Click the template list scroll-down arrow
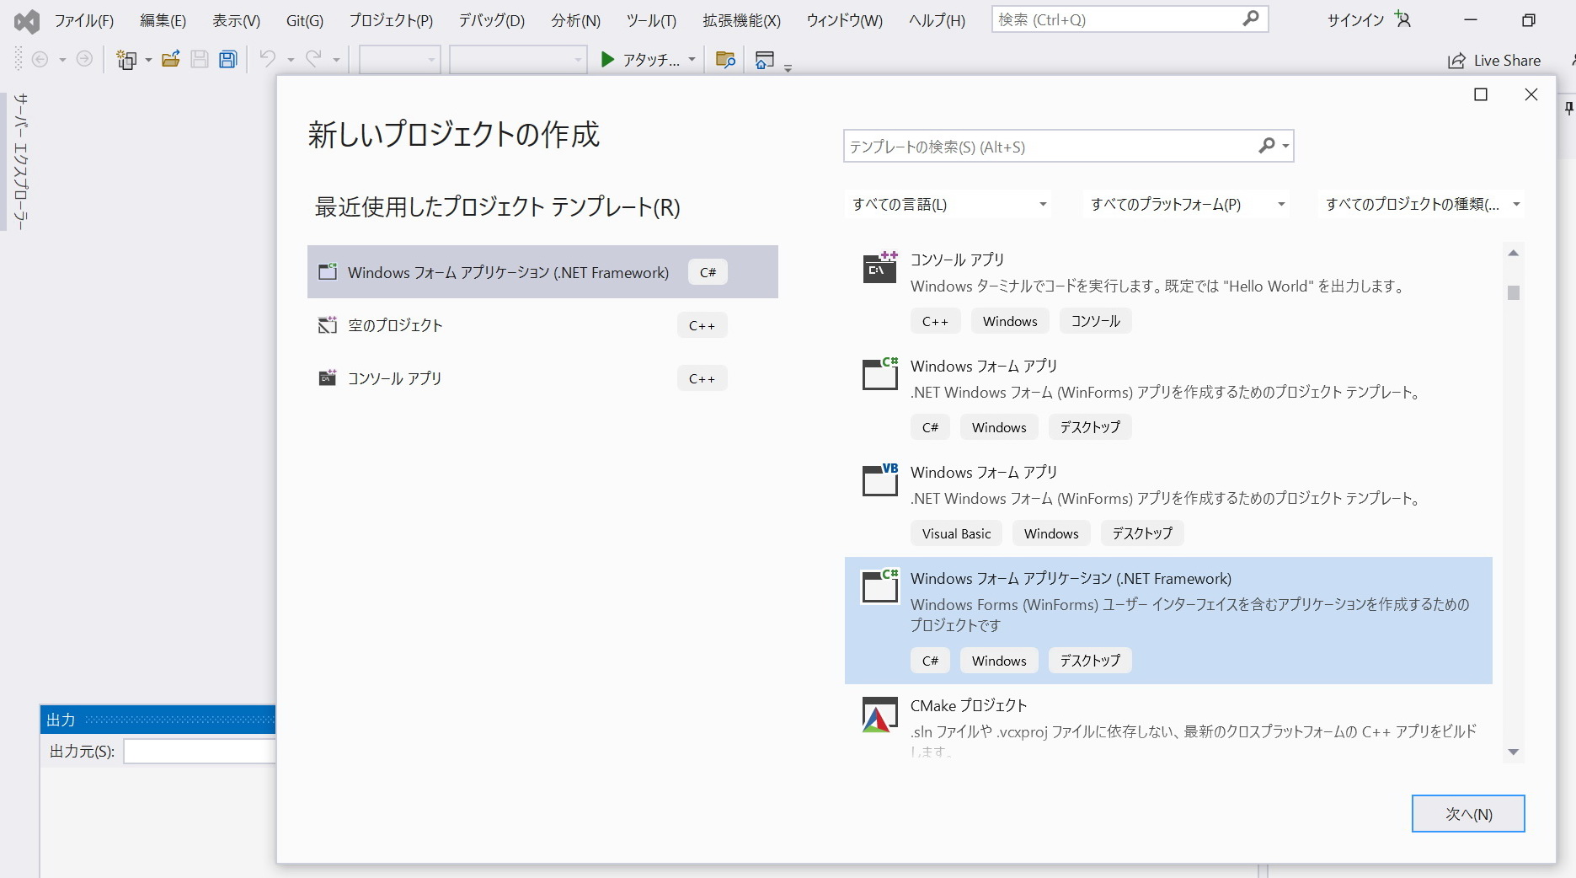1576x878 pixels. (1514, 752)
